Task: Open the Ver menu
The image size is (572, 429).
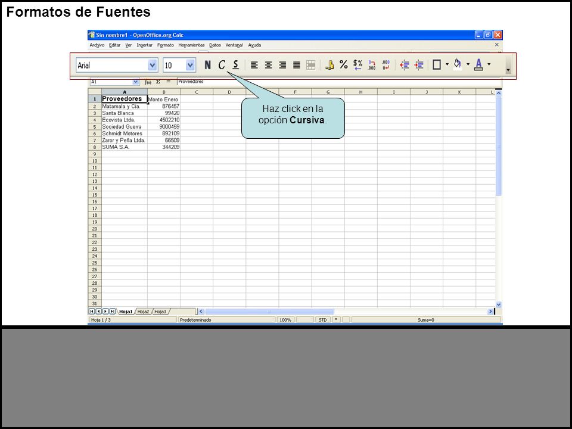Action: click(129, 45)
